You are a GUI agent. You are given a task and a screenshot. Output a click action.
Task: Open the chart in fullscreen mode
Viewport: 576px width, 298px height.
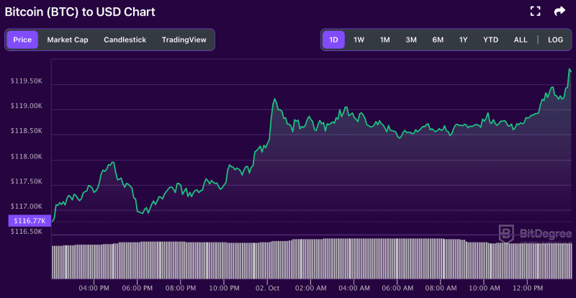tap(535, 12)
